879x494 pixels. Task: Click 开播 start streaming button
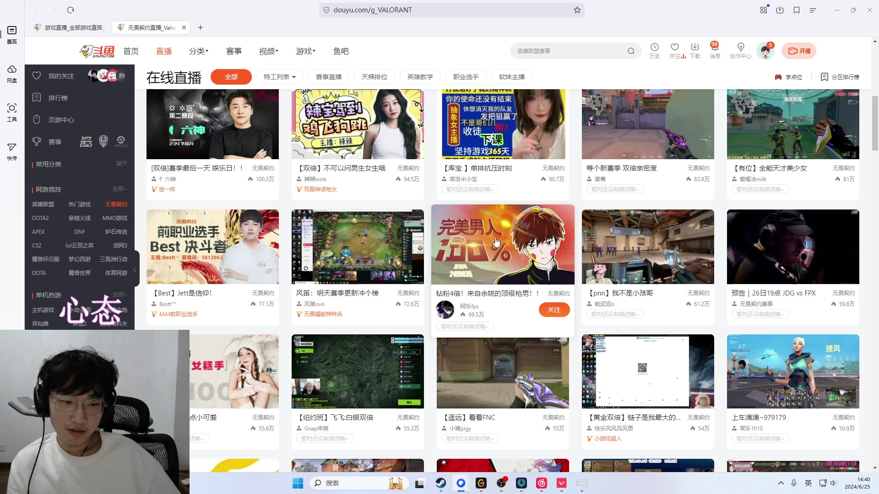(799, 51)
